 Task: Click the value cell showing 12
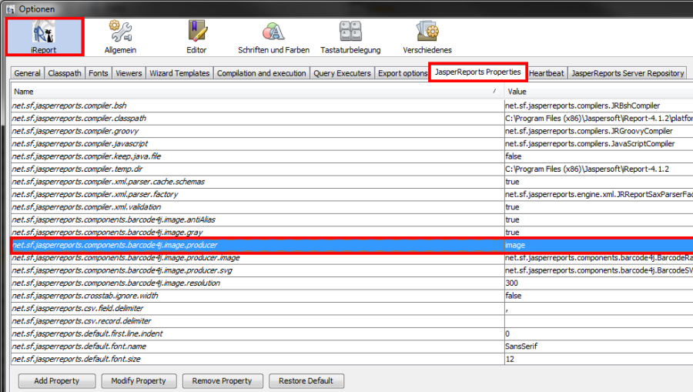(x=599, y=360)
